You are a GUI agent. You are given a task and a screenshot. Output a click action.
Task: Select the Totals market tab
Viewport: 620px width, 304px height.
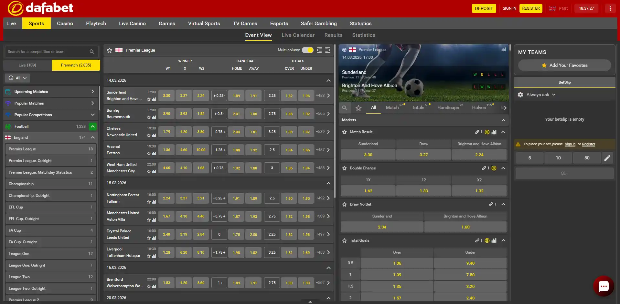(x=418, y=107)
